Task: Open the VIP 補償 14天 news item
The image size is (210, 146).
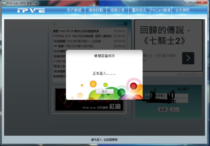Action: point(73,46)
